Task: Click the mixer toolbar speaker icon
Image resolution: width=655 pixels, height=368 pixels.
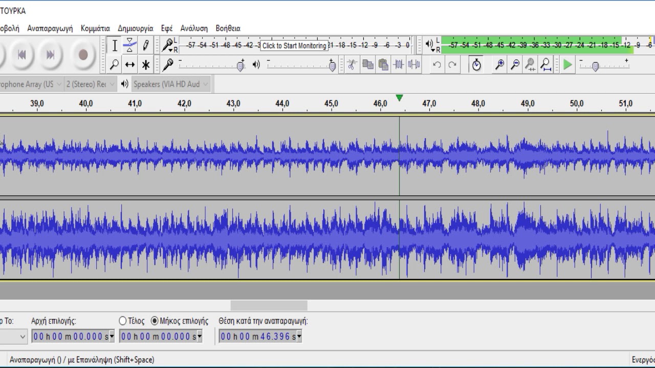Action: (256, 64)
